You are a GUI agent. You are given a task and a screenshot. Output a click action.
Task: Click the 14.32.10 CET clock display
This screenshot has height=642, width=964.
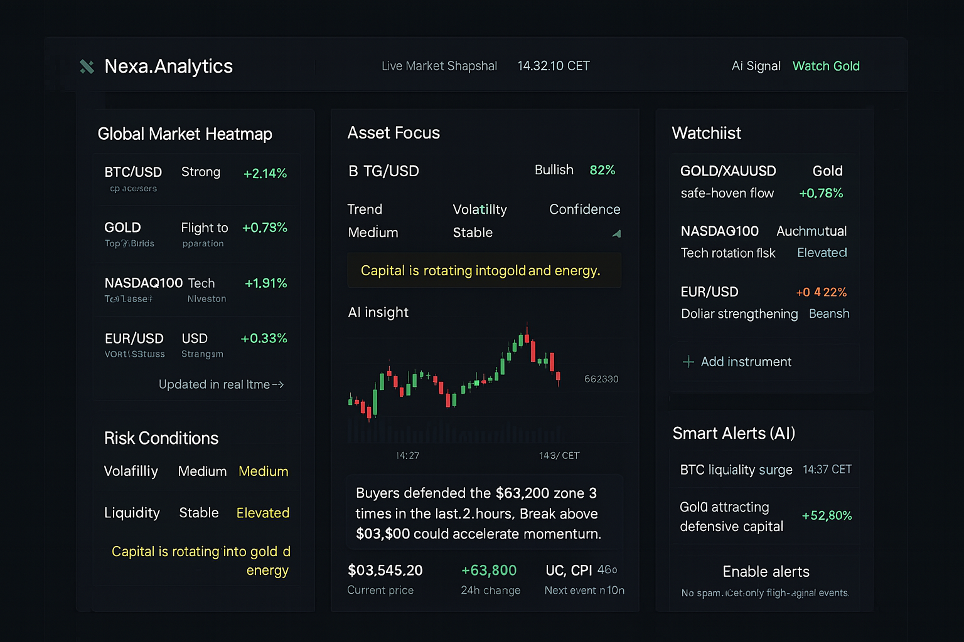pyautogui.click(x=553, y=65)
